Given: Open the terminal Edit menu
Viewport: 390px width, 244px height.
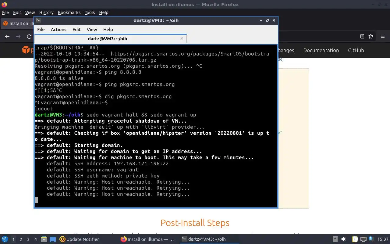Looking at the screenshot, I should coord(76,30).
